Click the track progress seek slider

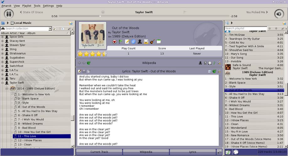(144, 16)
